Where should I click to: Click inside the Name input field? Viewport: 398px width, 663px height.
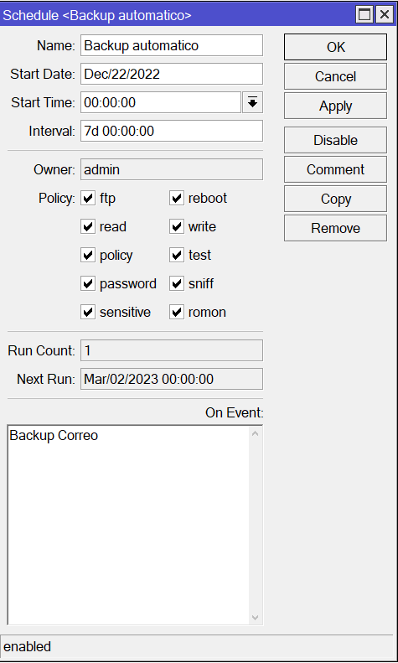[172, 45]
